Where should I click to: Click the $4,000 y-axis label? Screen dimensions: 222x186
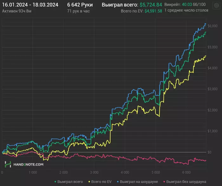tap(212, 68)
